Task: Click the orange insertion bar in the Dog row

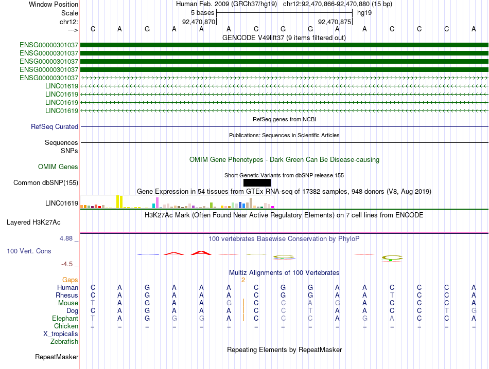Action: tap(243, 310)
